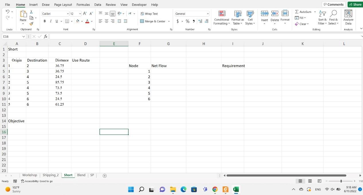Open the File menu
This screenshot has height=195, width=363.
7,5
